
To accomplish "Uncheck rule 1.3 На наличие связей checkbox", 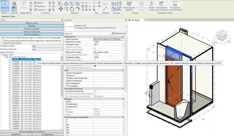I will coord(3,38).
